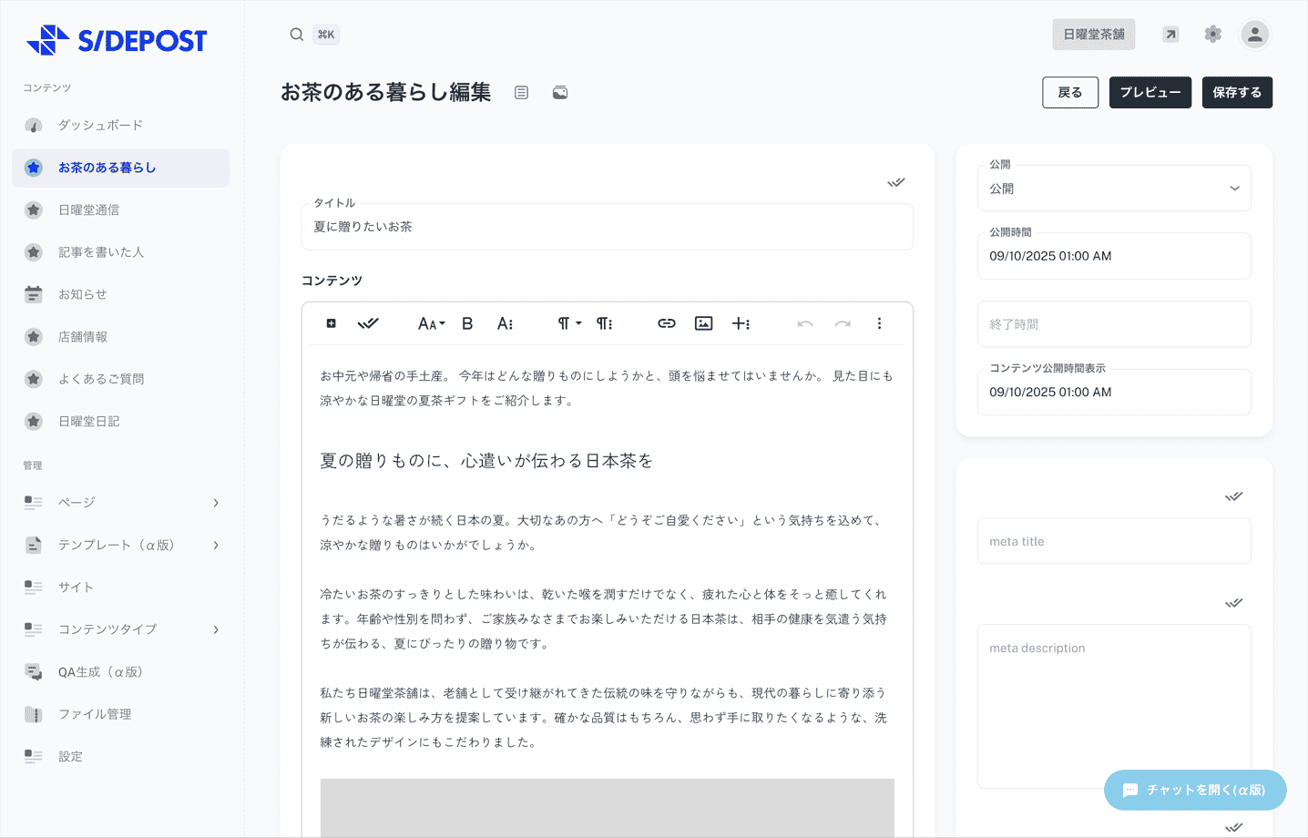Click the 戻る button
This screenshot has height=838, width=1308.
coord(1070,93)
